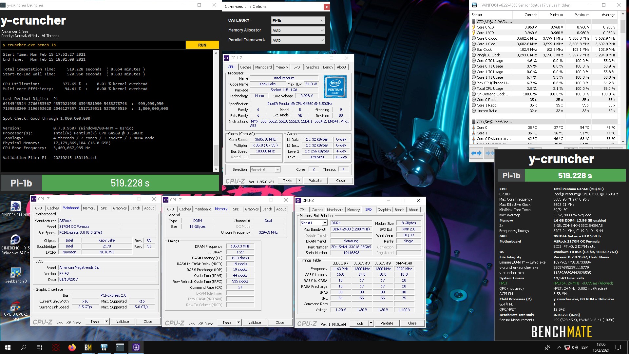Open About tab in the SPD CPU-Z window

[413, 210]
